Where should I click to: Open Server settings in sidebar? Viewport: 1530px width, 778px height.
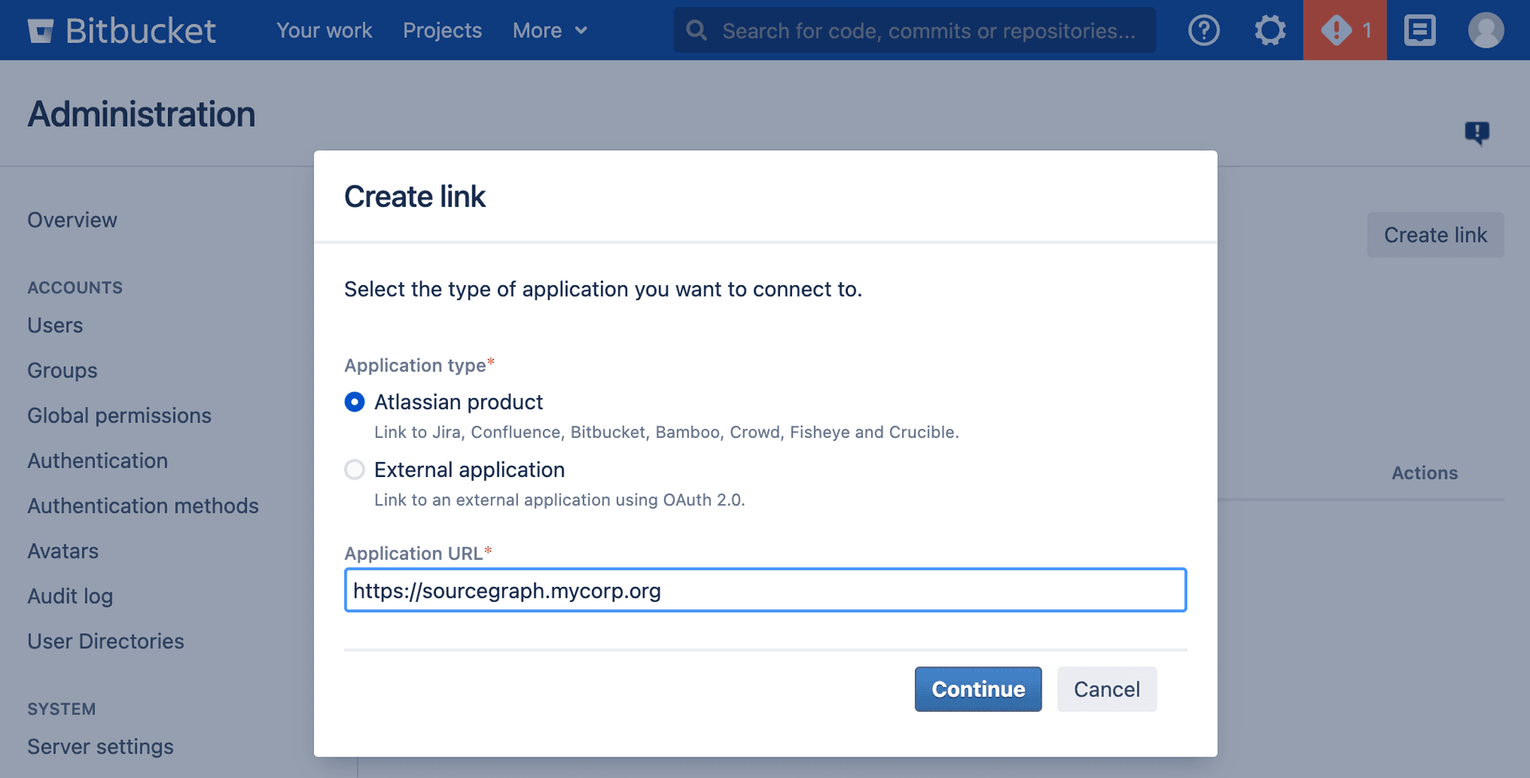click(x=100, y=747)
